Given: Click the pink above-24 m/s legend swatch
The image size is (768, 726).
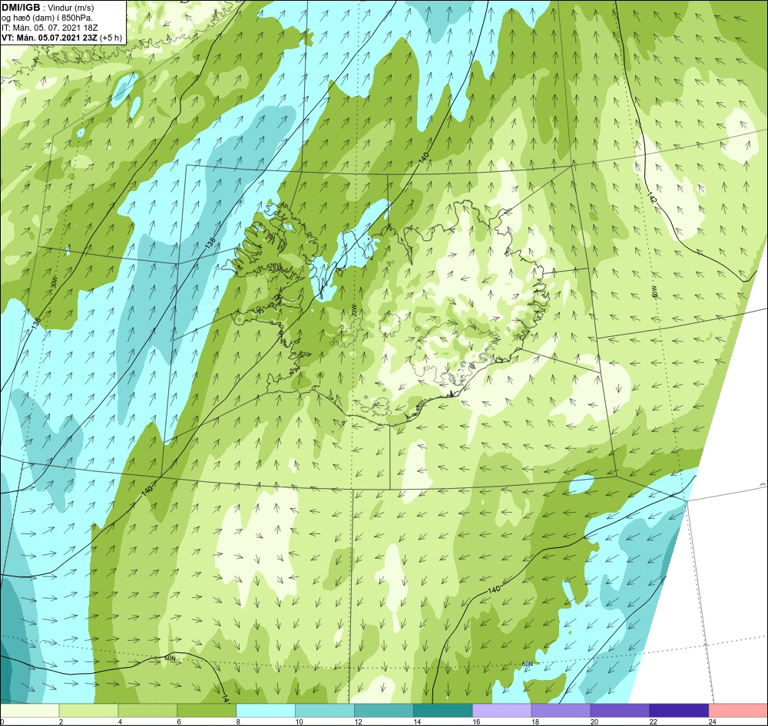Looking at the screenshot, I should 738,711.
